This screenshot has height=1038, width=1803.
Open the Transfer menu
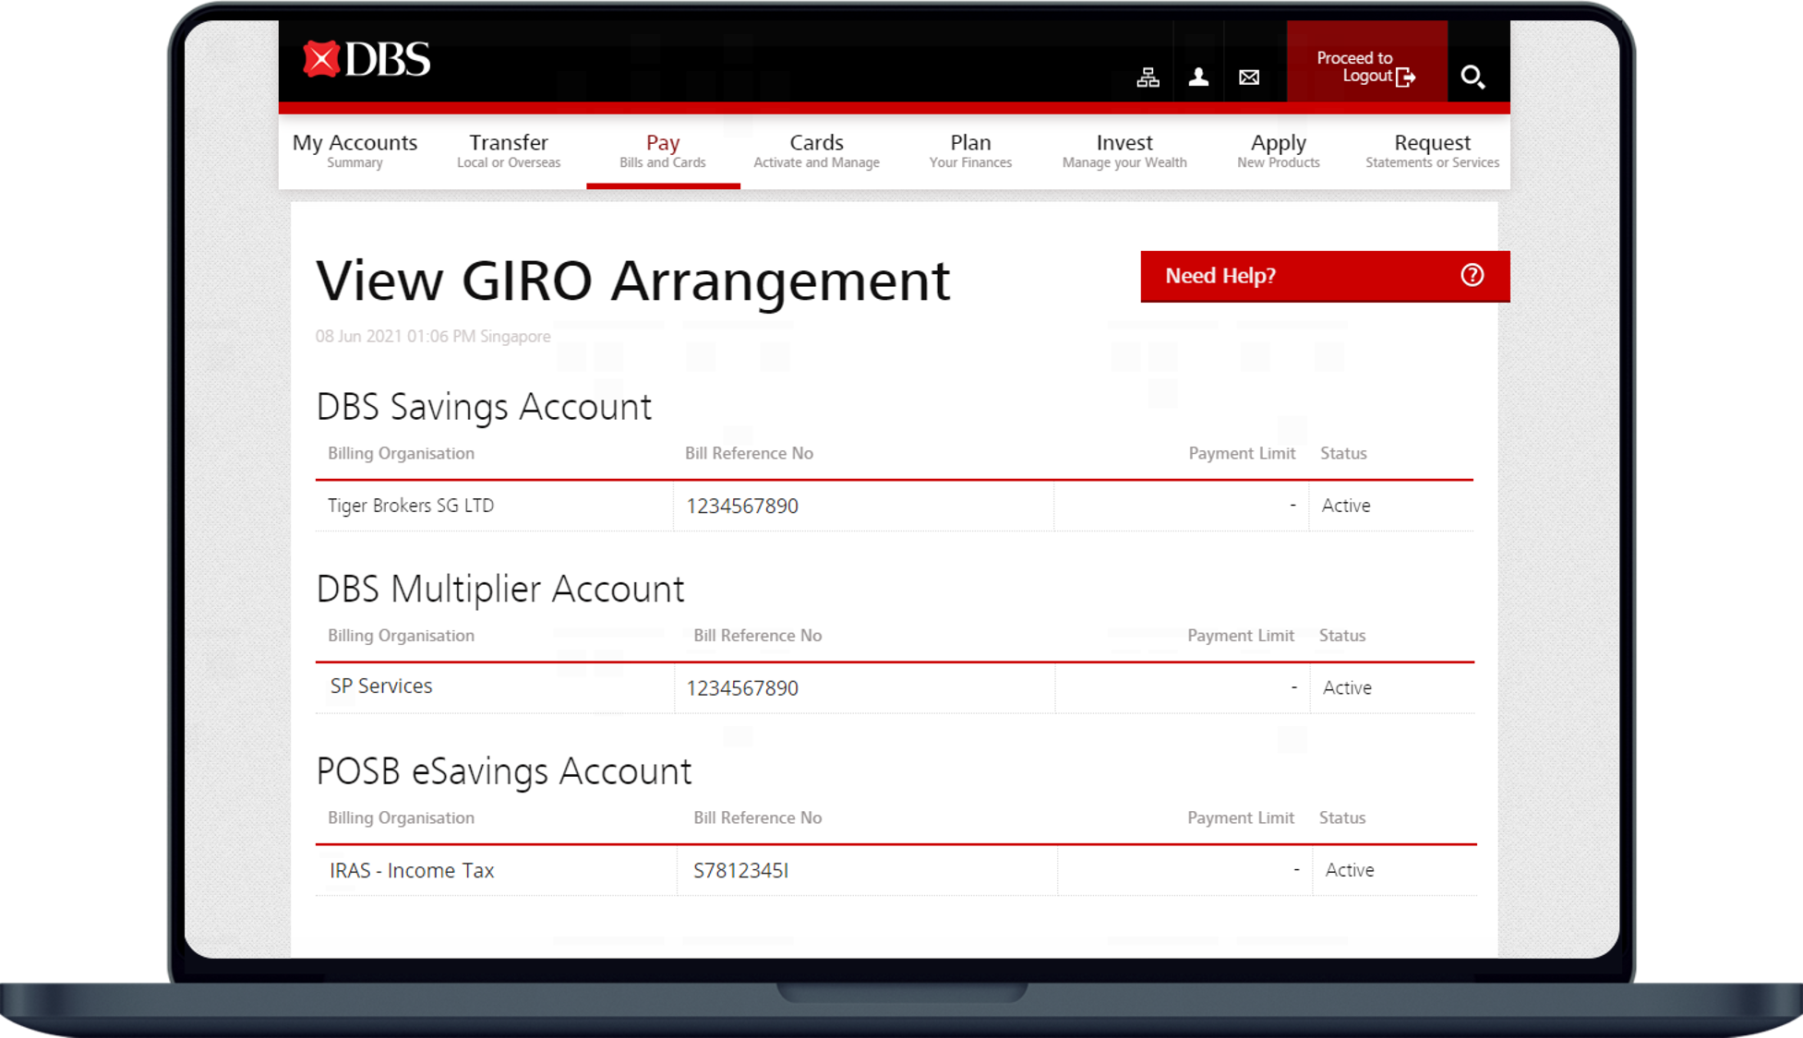509,149
